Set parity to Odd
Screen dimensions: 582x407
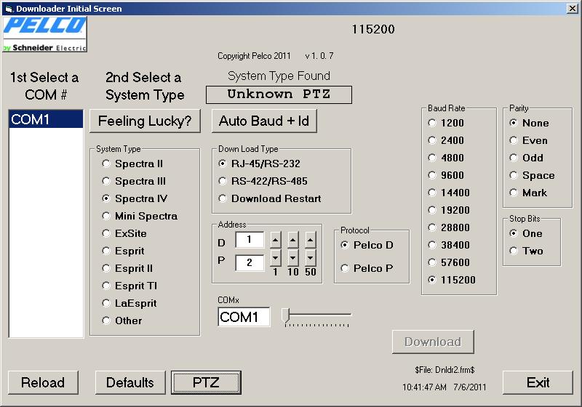527,158
